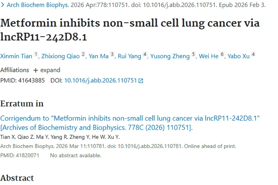Click author name Yan Ma
The height and width of the screenshot is (185, 278).
[x=99, y=56]
